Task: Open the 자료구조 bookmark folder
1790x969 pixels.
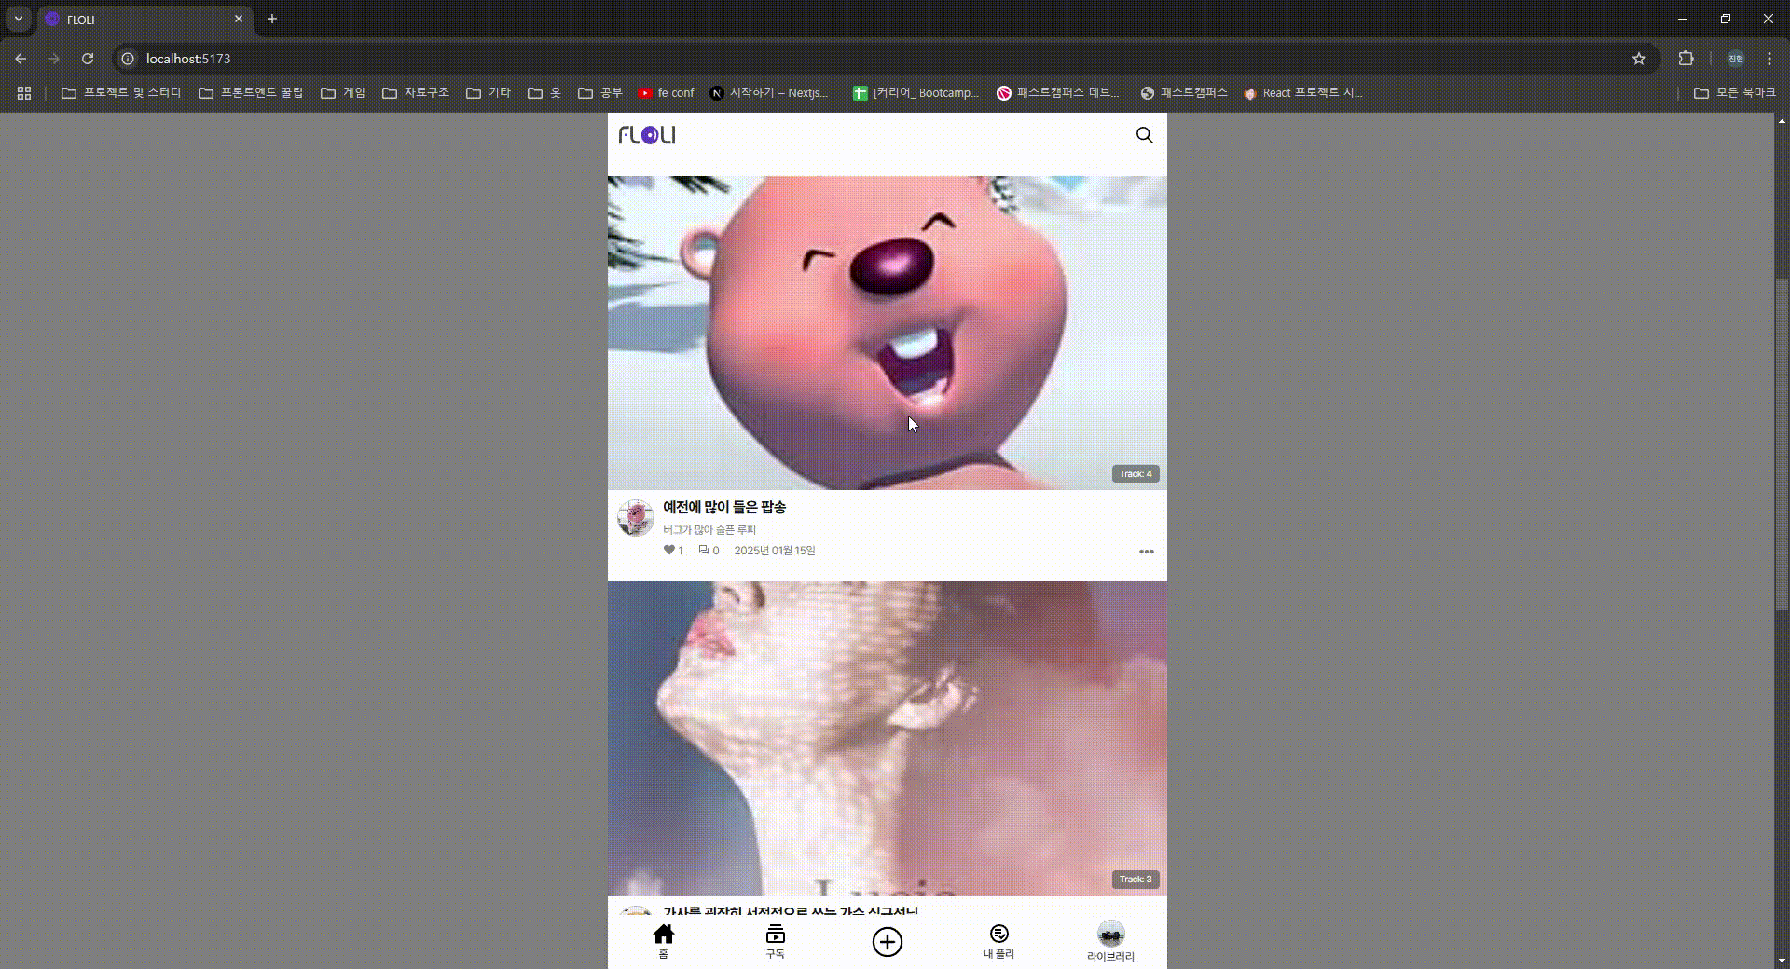Action: click(416, 93)
